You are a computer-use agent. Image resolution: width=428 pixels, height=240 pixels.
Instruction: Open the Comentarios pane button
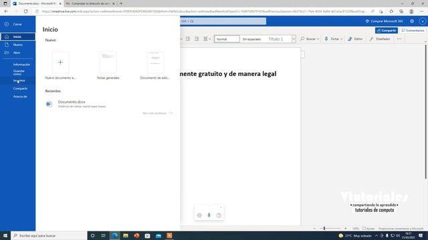[x=413, y=31]
